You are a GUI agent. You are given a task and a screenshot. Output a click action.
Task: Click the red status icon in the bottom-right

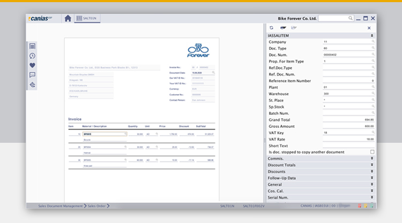[360, 205]
